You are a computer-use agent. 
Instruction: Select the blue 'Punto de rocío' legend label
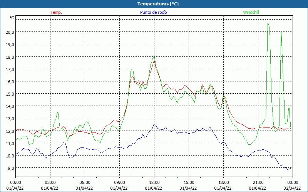point(153,12)
